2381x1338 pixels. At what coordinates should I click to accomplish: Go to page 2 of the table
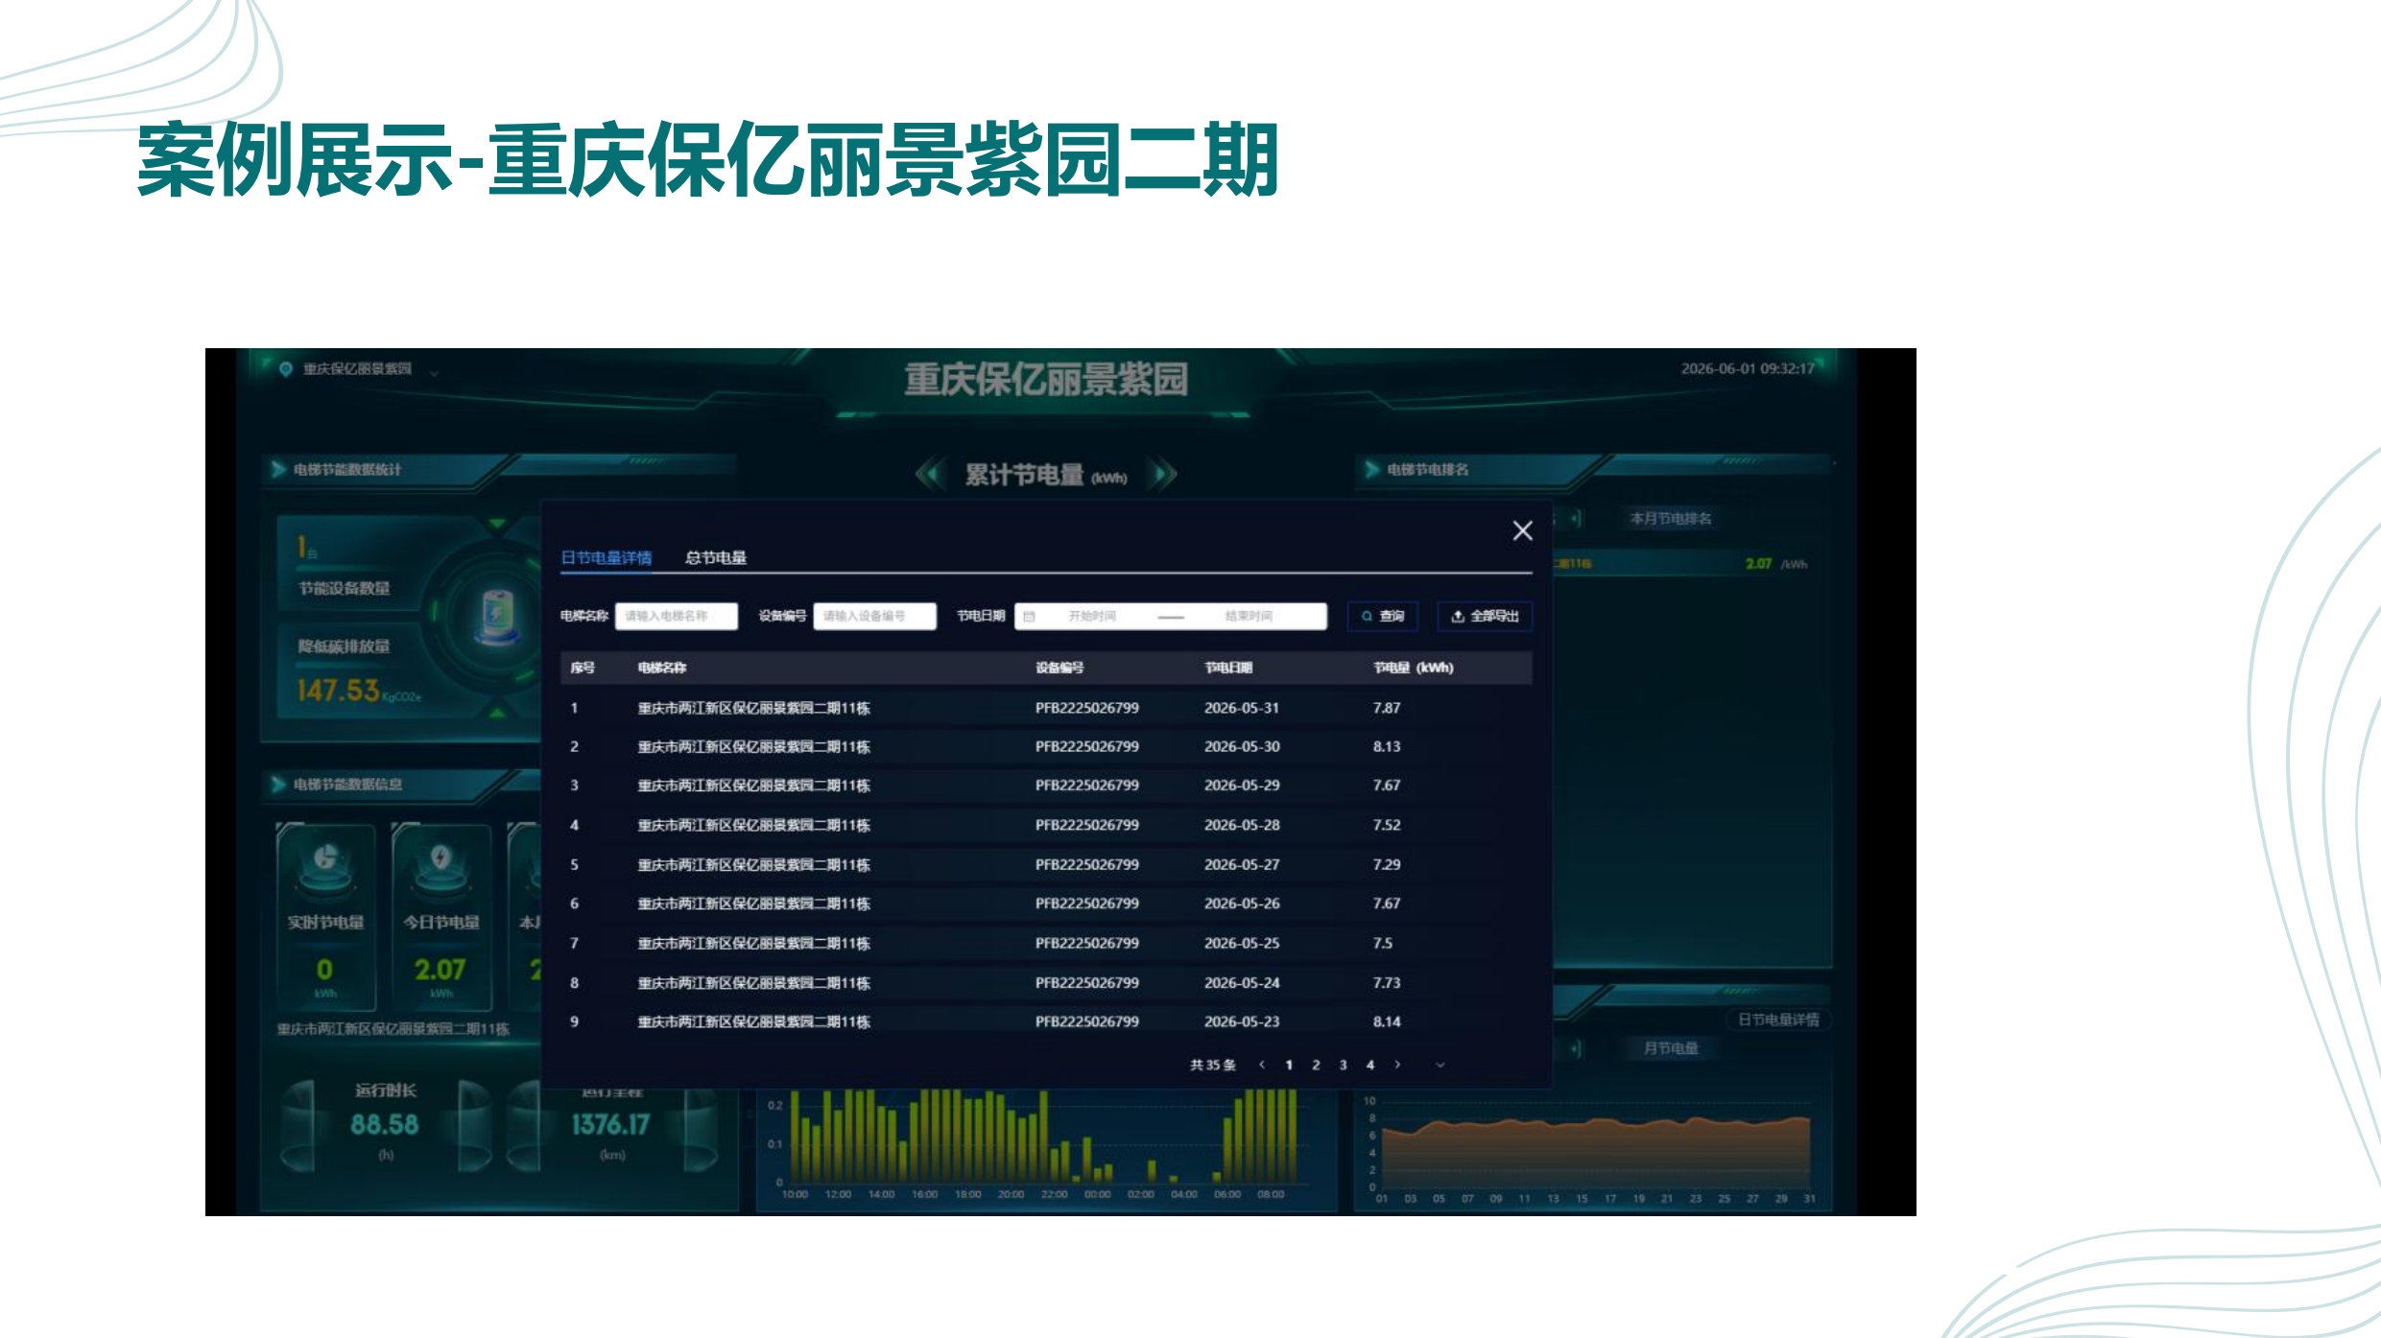(x=1316, y=1065)
